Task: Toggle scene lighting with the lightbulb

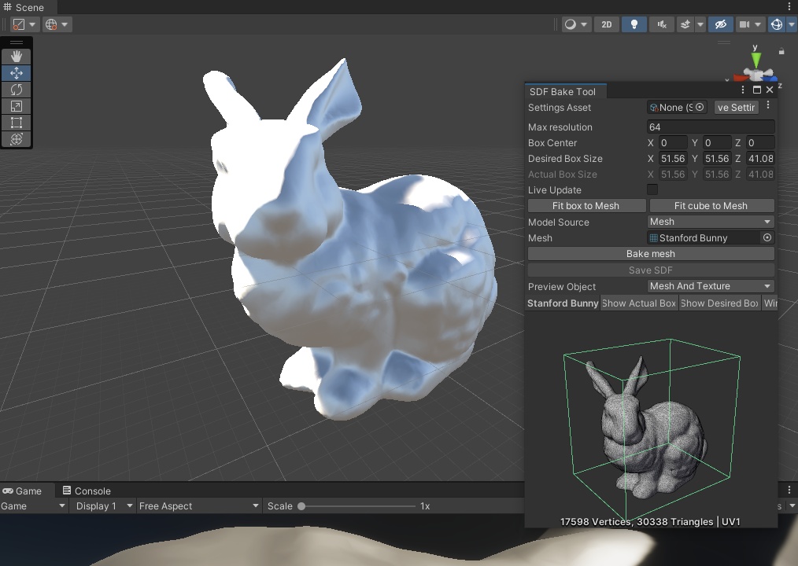Action: 634,24
